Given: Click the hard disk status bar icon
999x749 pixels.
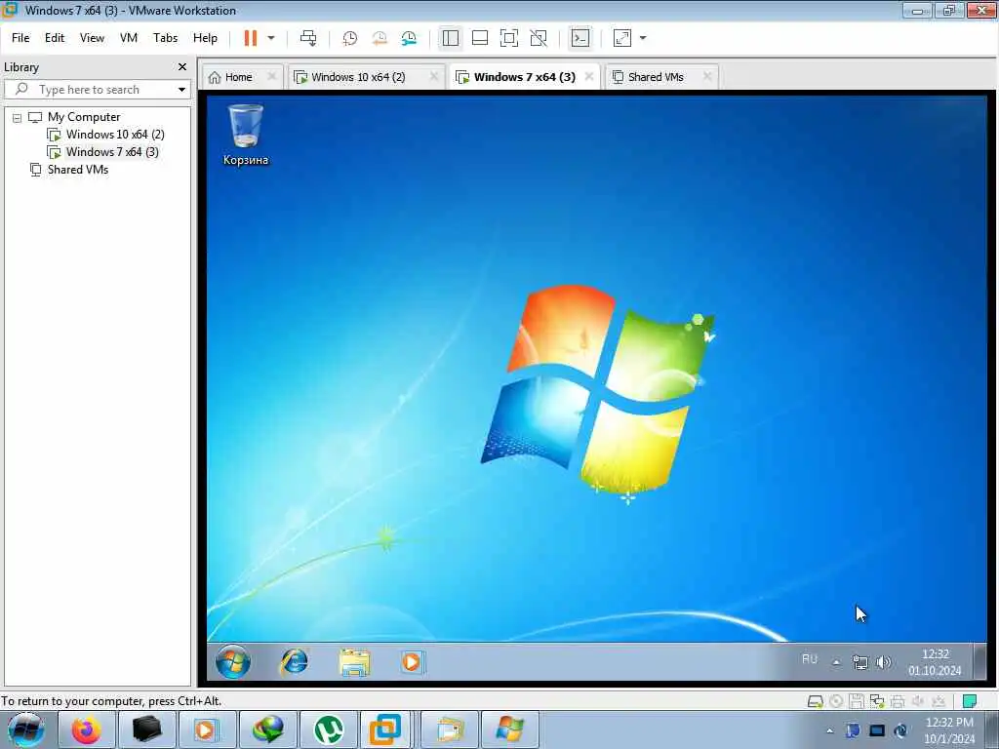Looking at the screenshot, I should tap(815, 701).
